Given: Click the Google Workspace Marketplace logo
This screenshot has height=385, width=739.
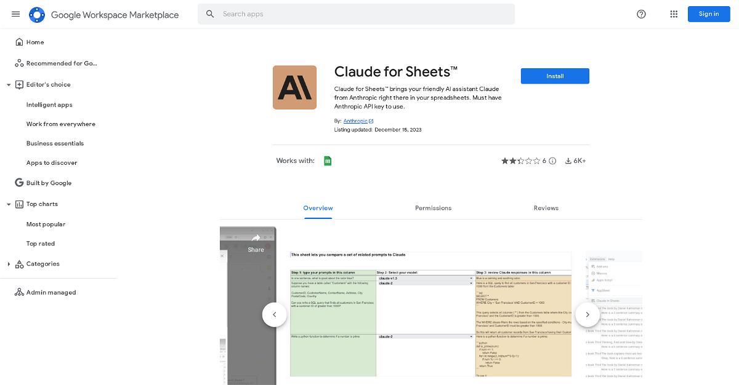Looking at the screenshot, I should tap(37, 15).
